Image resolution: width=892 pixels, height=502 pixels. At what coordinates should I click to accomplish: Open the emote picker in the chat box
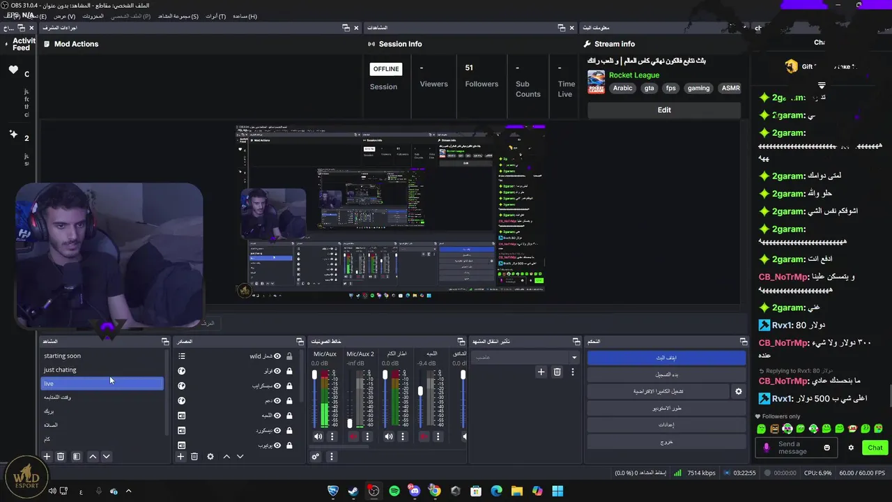pos(827,448)
